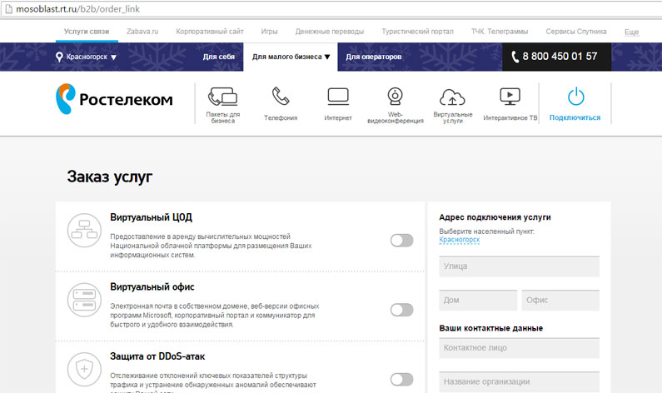Enable the Виртуальный ЦОД toggle
The height and width of the screenshot is (393, 662).
point(401,241)
